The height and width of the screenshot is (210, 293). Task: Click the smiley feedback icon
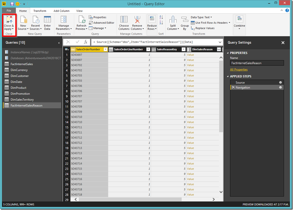17,4
